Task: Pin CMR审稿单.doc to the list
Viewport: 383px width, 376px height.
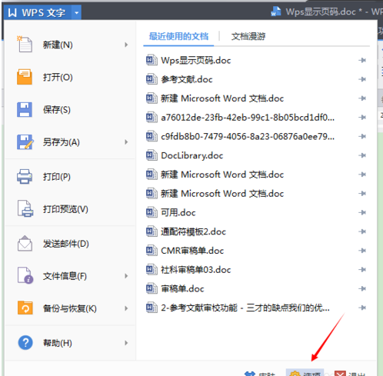Action: coord(362,251)
